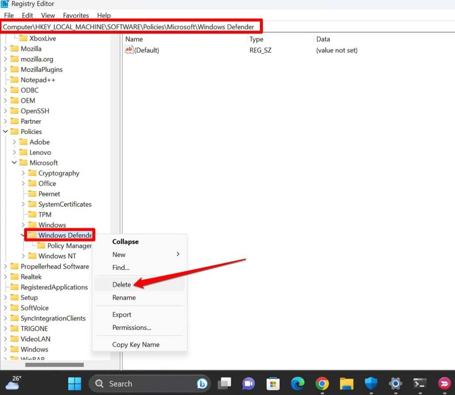
Task: Click the ab icon beside the (Default) value
Action: [x=128, y=50]
